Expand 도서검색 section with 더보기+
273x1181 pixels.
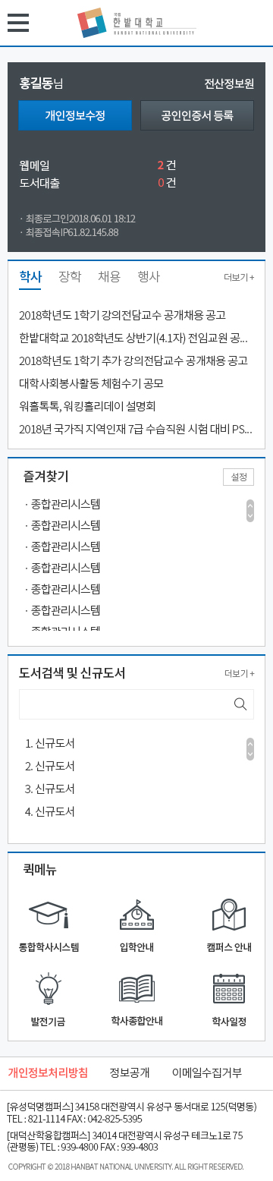pos(239,673)
